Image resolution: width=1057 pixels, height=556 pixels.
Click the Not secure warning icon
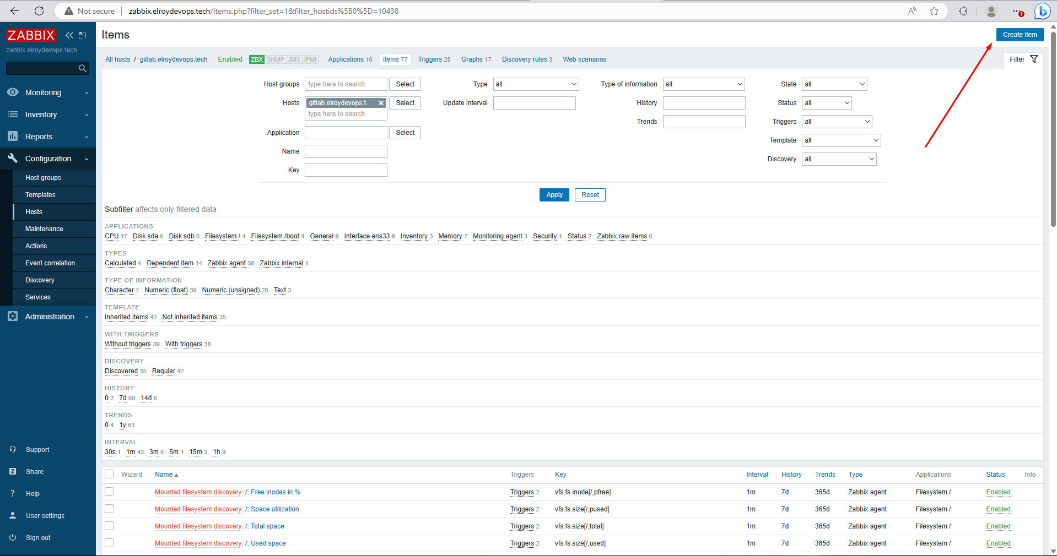(69, 11)
